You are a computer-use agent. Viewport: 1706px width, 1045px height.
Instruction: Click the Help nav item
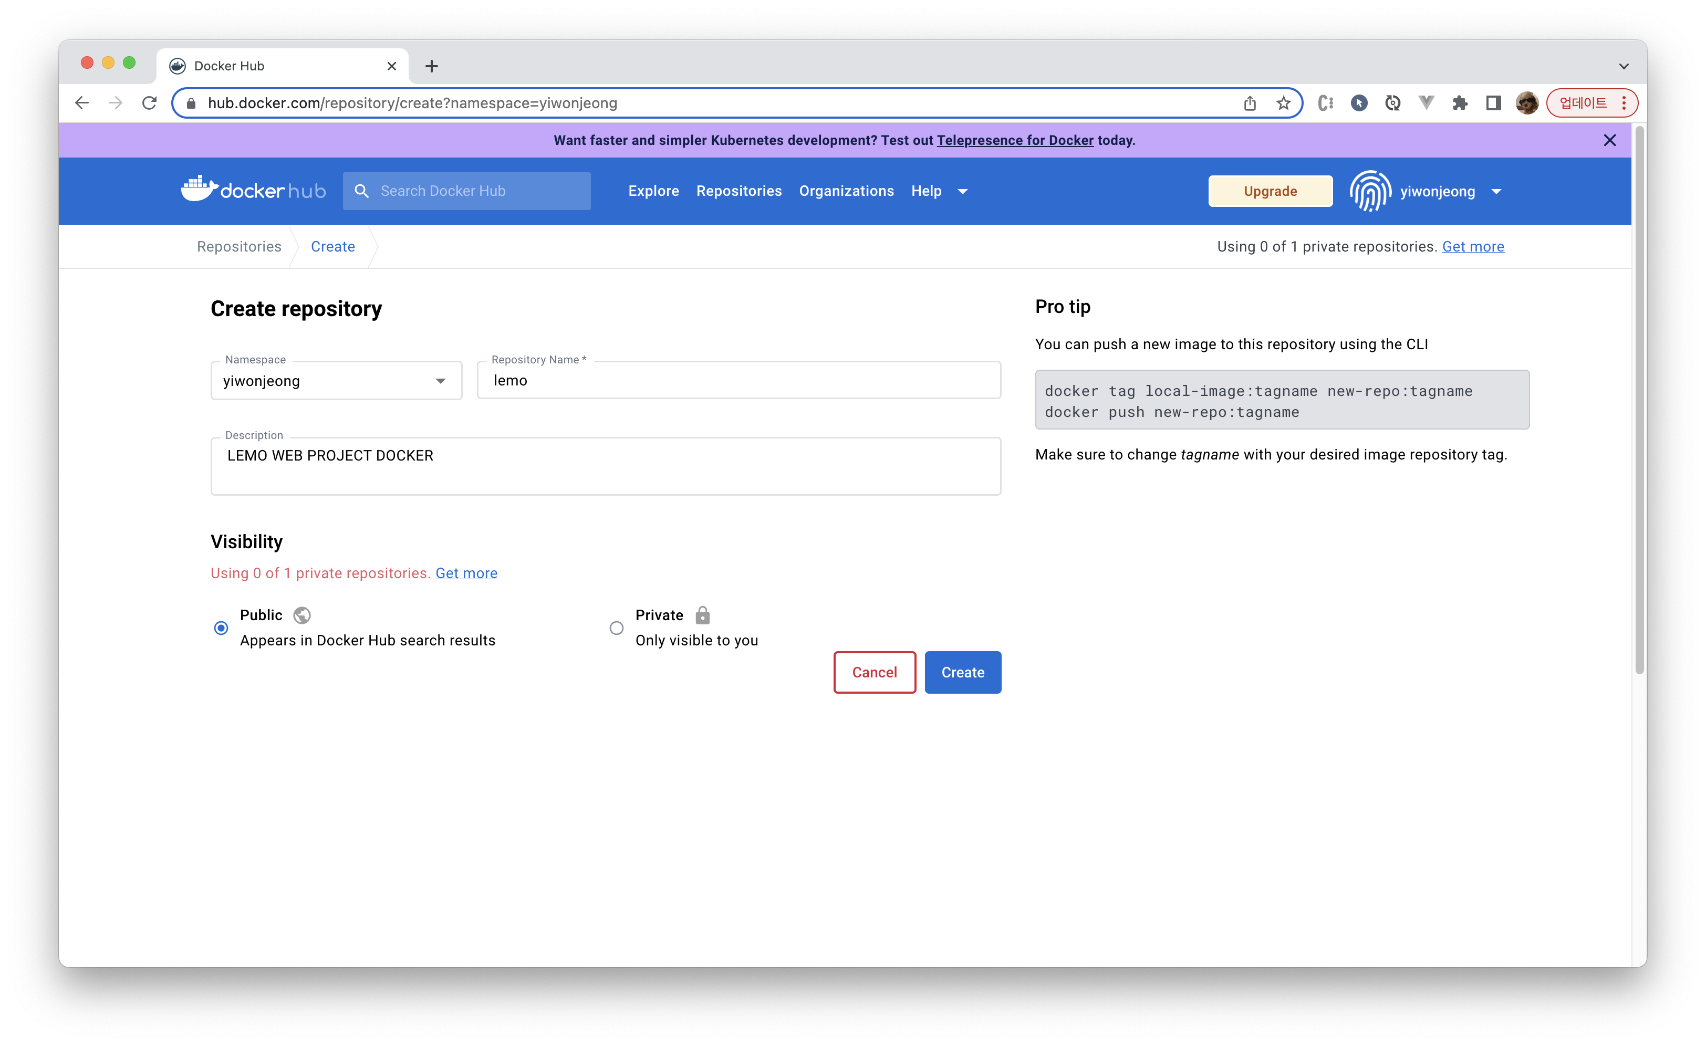(x=925, y=191)
